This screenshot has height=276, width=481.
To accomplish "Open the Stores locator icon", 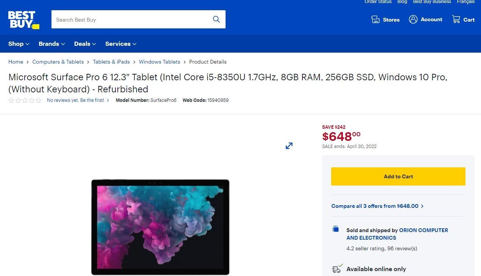I will [x=375, y=20].
